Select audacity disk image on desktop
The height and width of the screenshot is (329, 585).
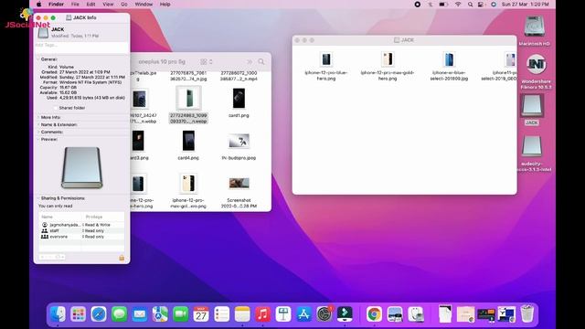[532, 153]
